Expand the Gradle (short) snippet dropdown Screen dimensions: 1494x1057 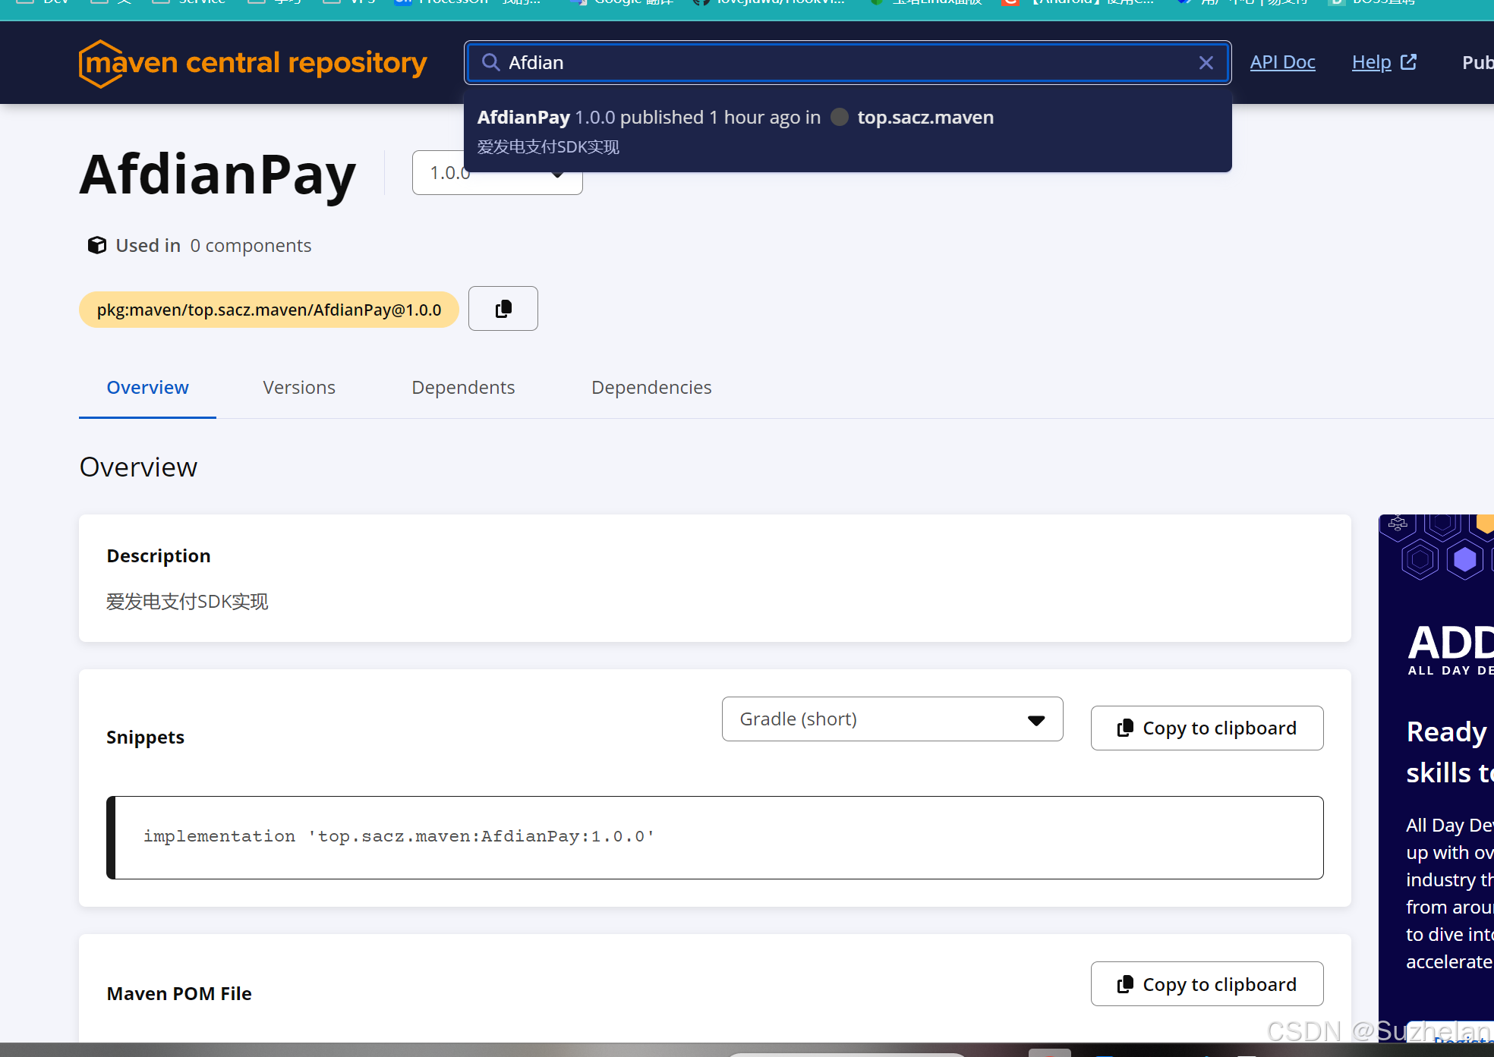(891, 719)
